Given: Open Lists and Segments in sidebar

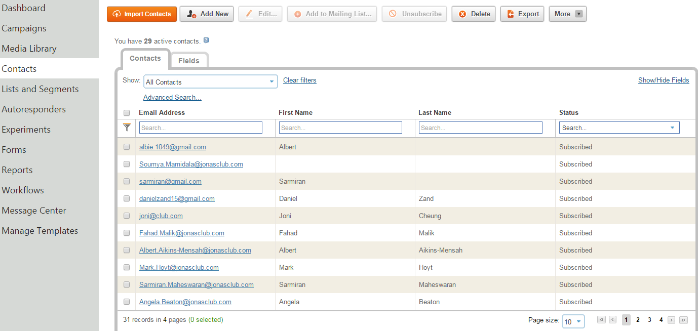Looking at the screenshot, I should pyautogui.click(x=41, y=89).
